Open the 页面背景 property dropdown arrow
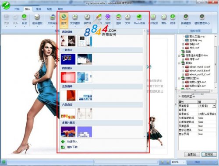Viewport: 219px width, 166px height. [x=214, y=106]
